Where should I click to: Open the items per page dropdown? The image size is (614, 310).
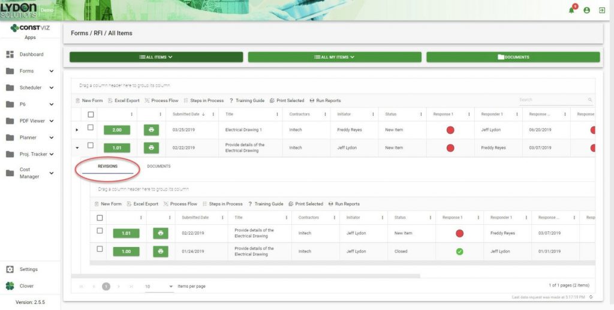(159, 287)
